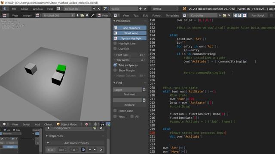
Task: Uncheck Tabs as Spaces
Action: click(x=115, y=65)
